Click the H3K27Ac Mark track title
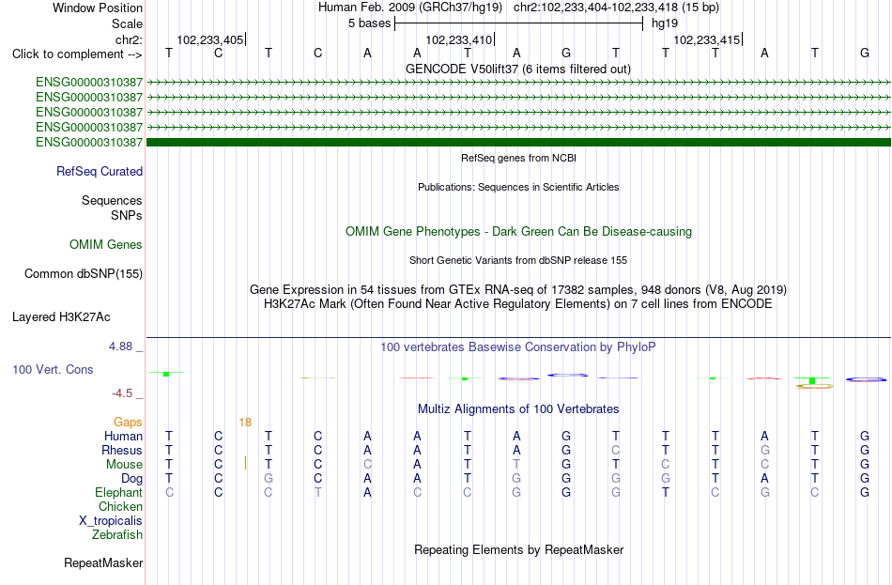This screenshot has width=892, height=585. [x=518, y=304]
